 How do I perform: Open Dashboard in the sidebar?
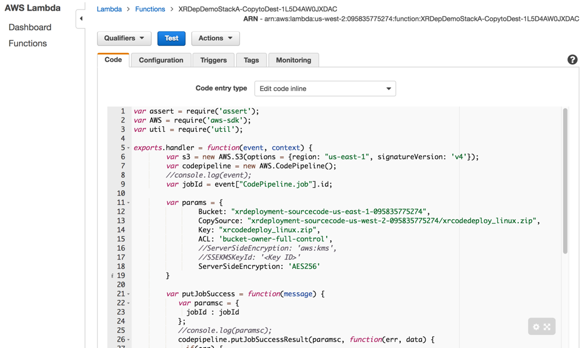click(x=30, y=27)
